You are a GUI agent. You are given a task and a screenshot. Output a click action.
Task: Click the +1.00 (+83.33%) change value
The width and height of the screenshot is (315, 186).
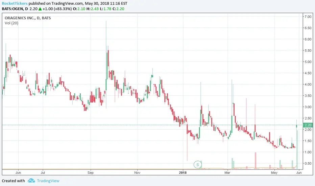pos(57,9)
